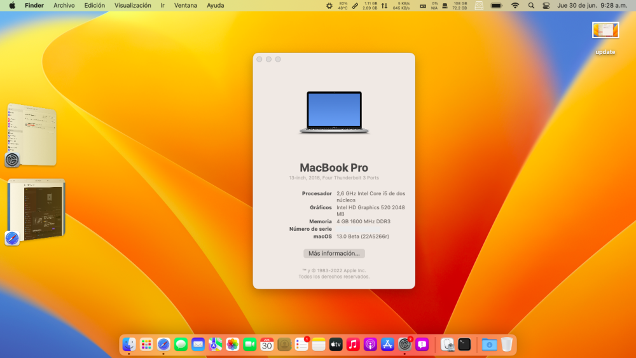Click the '2,6 GHz Intel Core i5' processor value
This screenshot has height=358, width=636.
pos(371,196)
